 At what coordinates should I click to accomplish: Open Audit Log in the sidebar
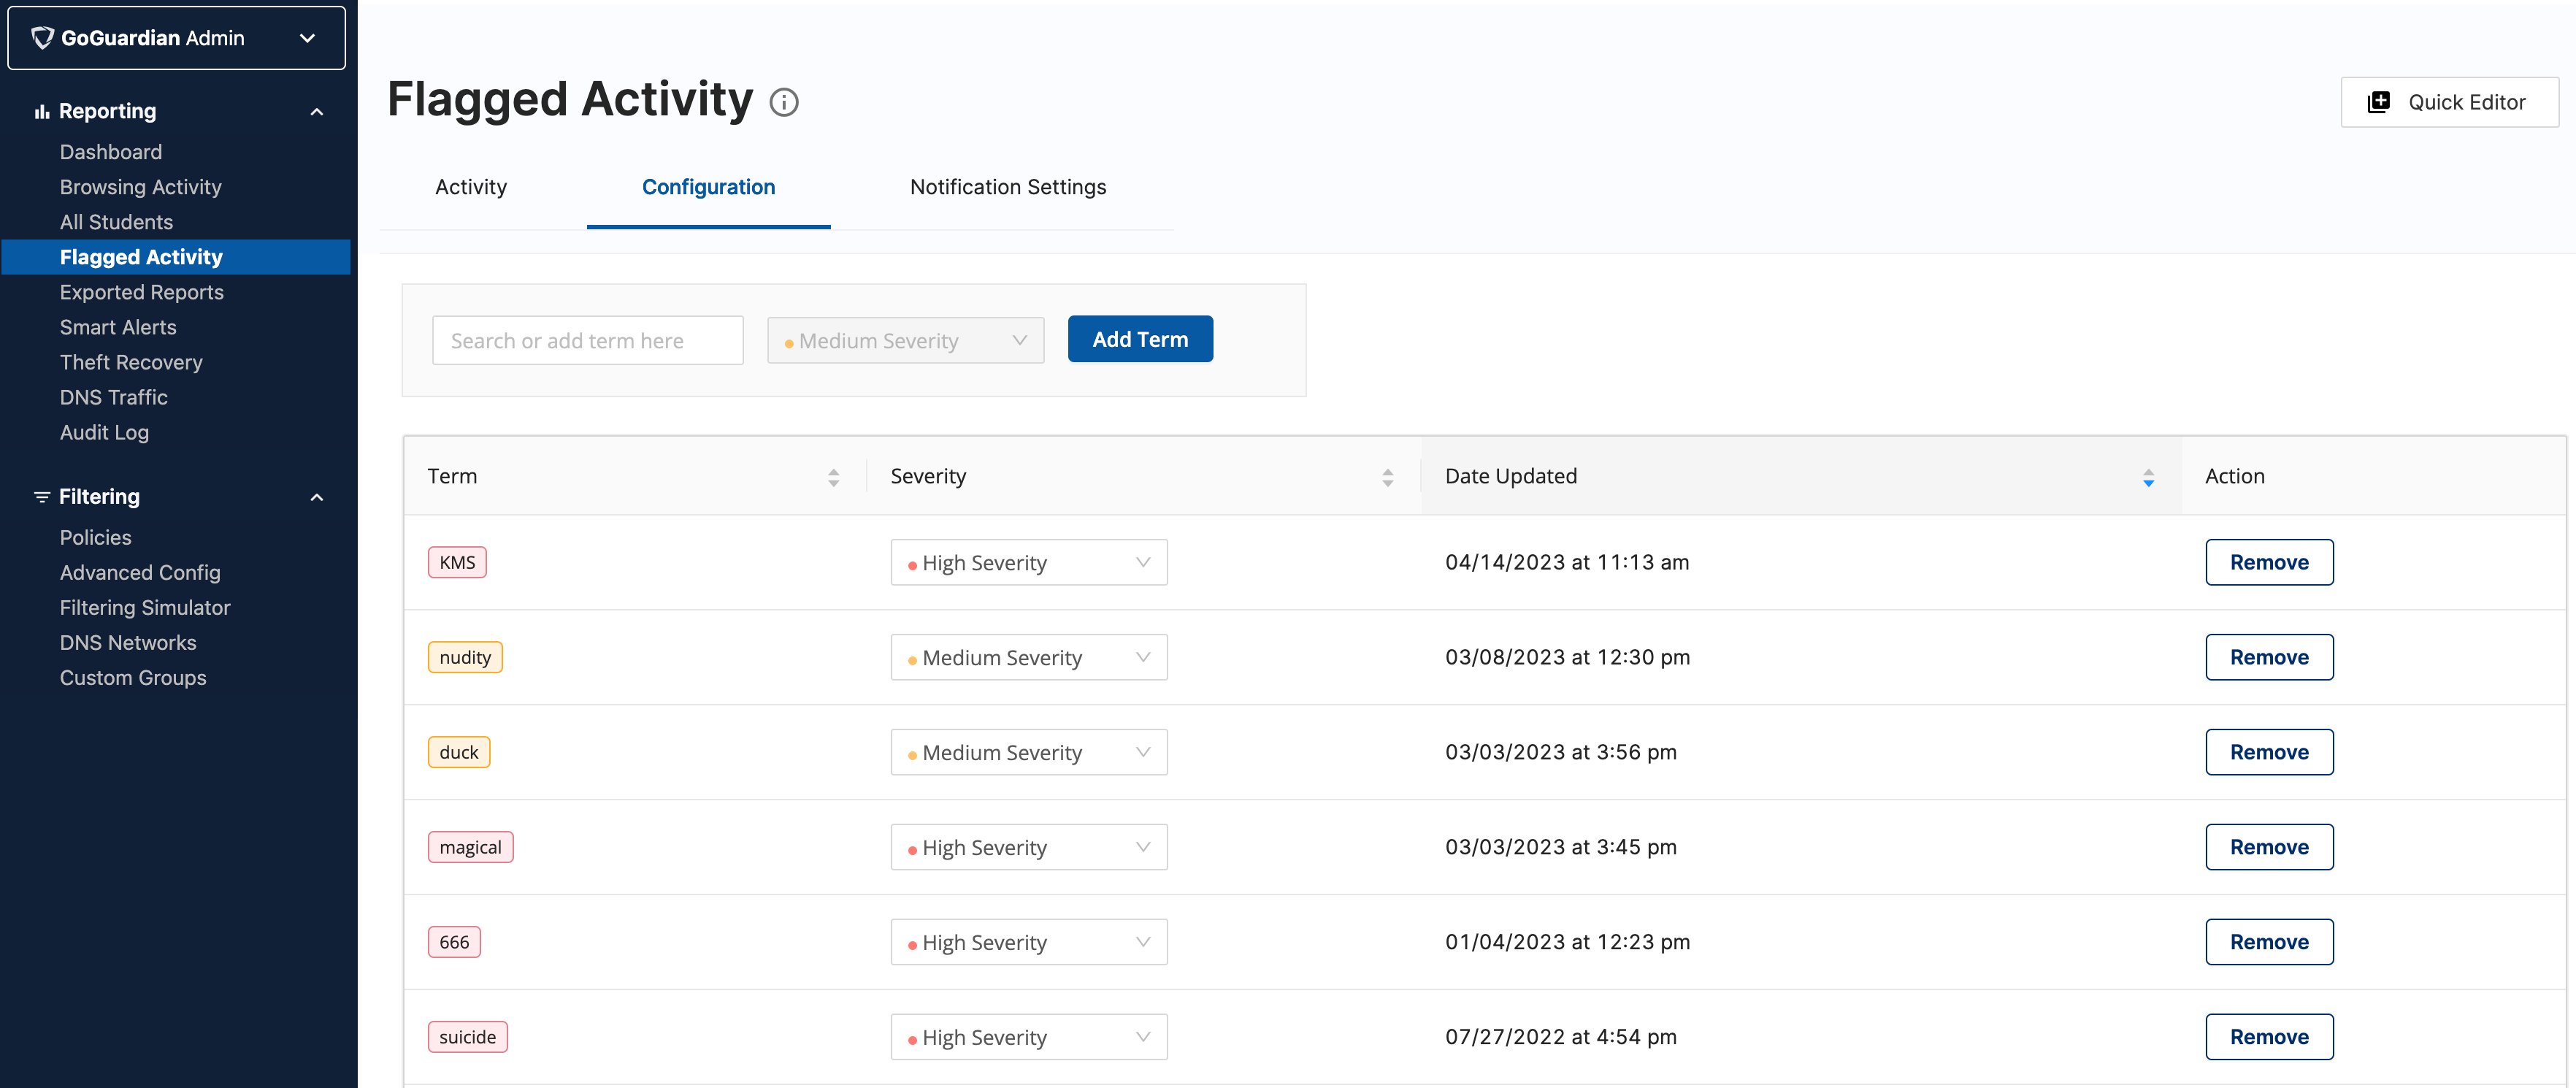pyautogui.click(x=104, y=432)
